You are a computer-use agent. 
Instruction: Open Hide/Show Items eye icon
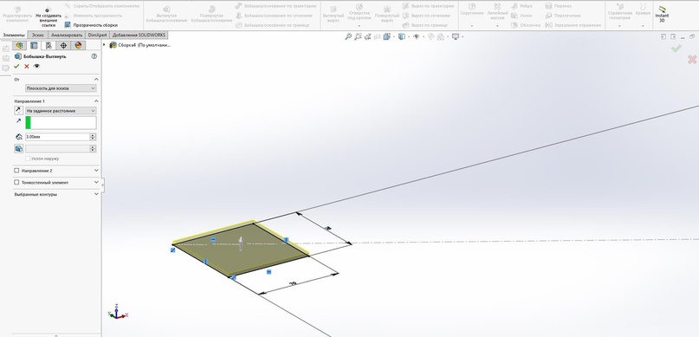click(417, 36)
